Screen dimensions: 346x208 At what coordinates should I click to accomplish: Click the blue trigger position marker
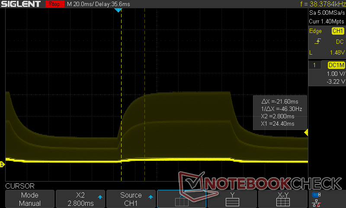click(118, 10)
